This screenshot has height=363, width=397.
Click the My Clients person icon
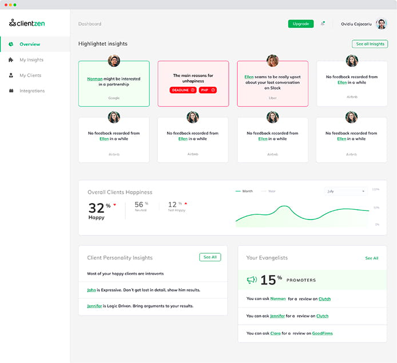[x=11, y=75]
